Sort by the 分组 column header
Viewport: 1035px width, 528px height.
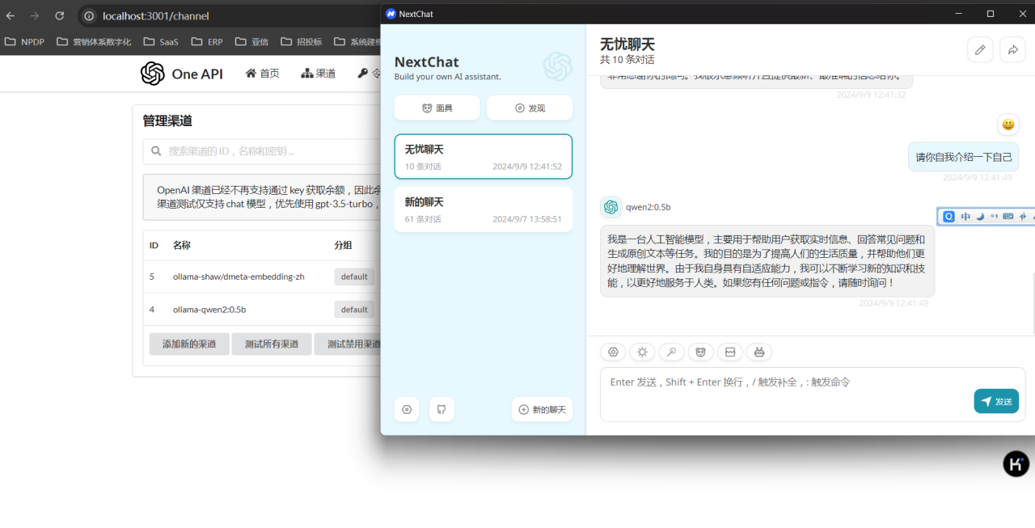pyautogui.click(x=343, y=245)
